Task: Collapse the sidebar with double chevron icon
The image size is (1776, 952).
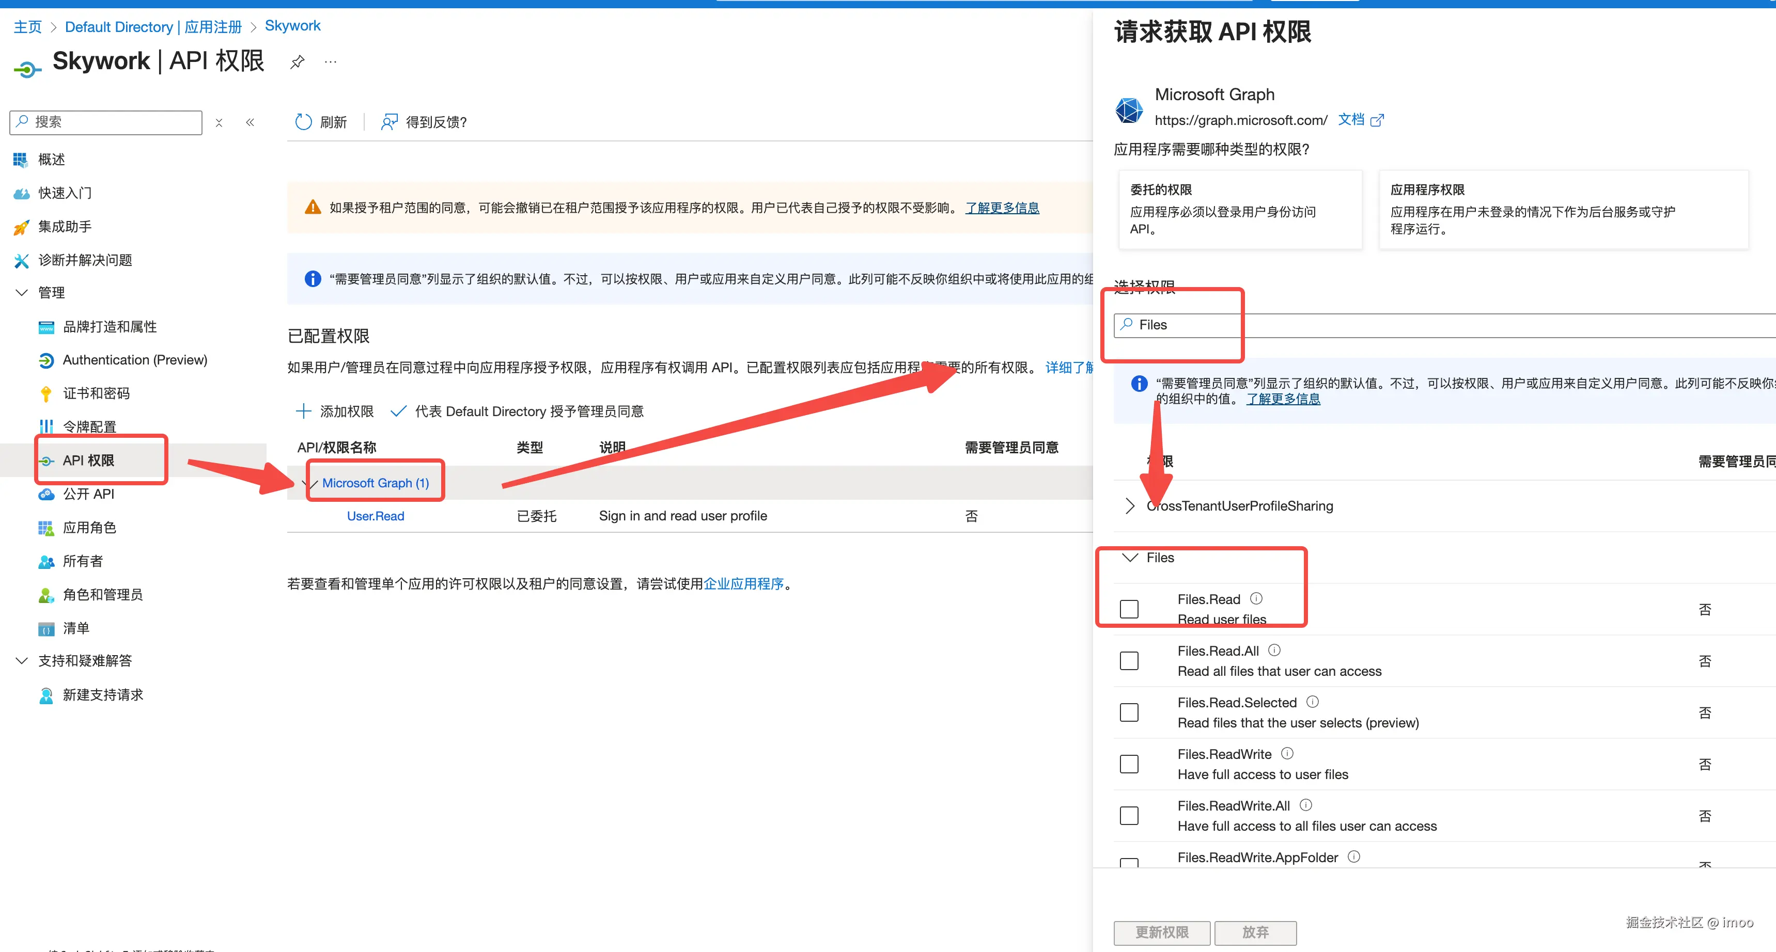Action: pyautogui.click(x=250, y=123)
